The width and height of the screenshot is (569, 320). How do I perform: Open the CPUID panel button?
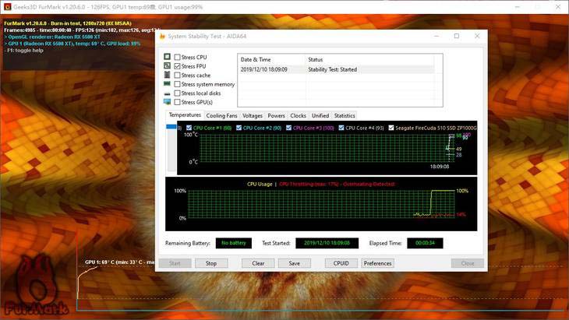click(341, 263)
